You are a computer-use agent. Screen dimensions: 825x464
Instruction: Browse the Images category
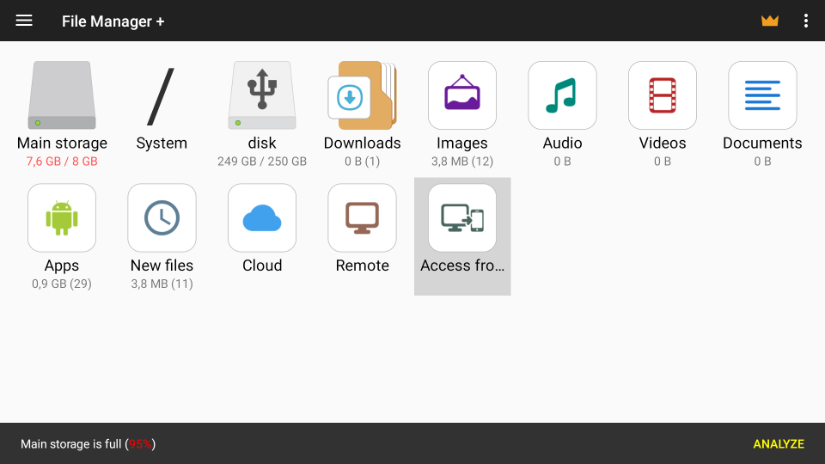pyautogui.click(x=462, y=96)
